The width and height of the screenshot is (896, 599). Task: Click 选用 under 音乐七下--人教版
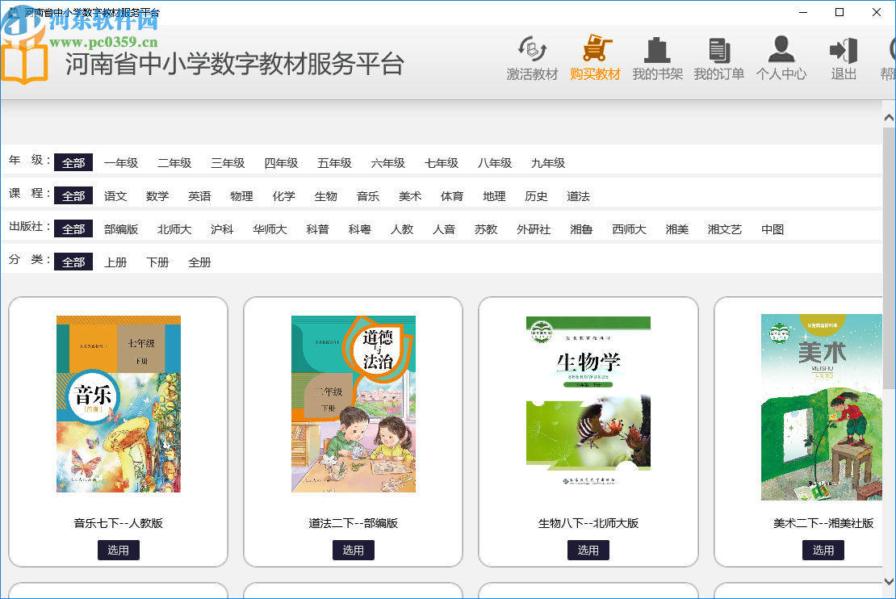pos(118,550)
